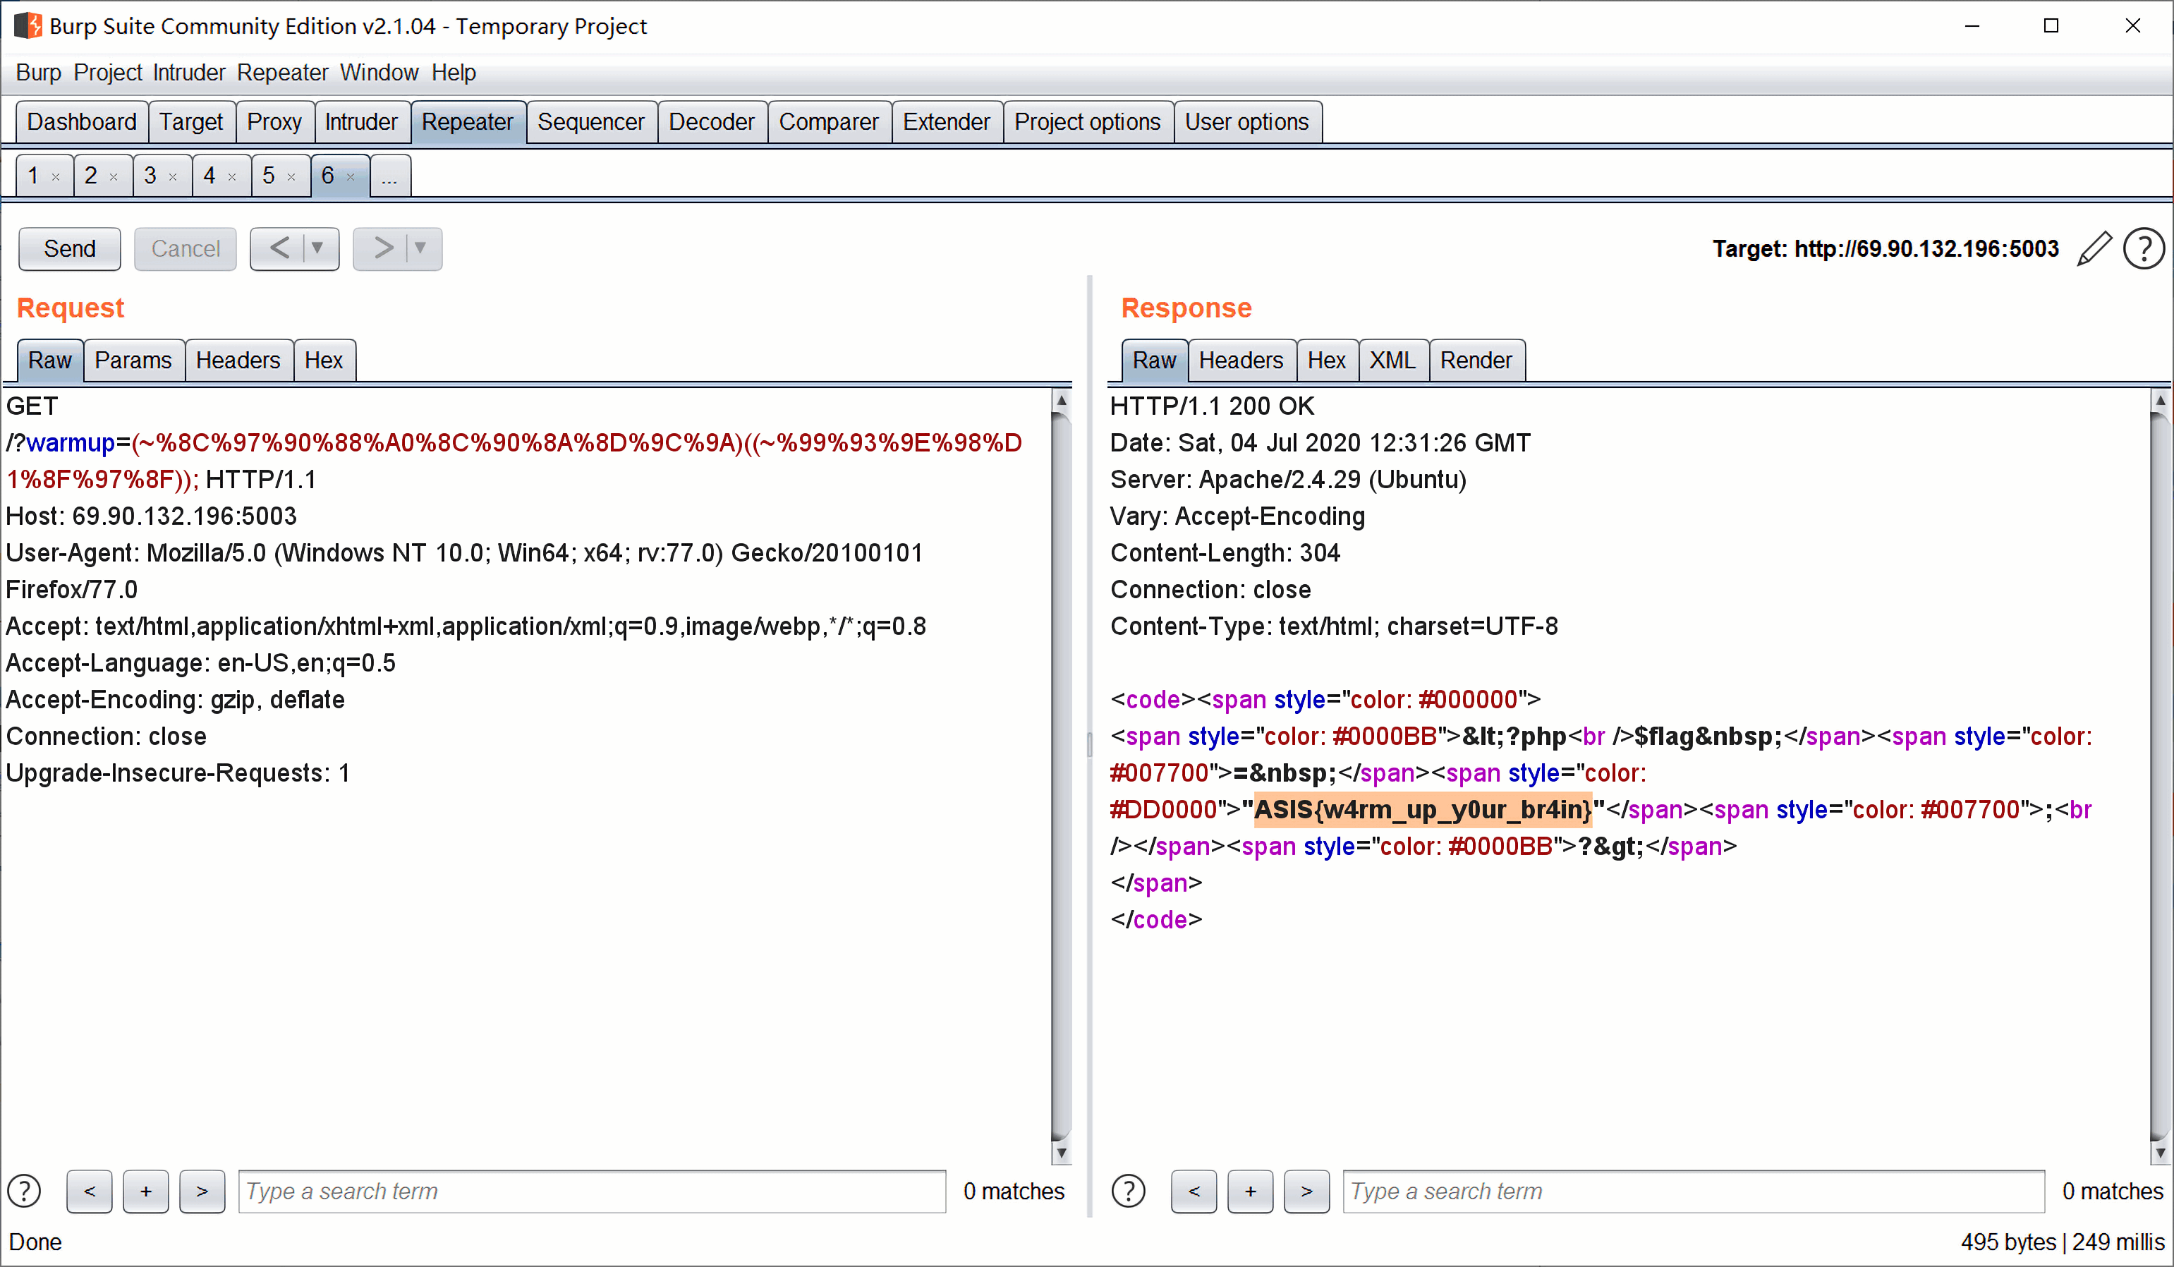Image resolution: width=2174 pixels, height=1267 pixels.
Task: Click request pane scrollbar down arrow
Action: [x=1061, y=1152]
